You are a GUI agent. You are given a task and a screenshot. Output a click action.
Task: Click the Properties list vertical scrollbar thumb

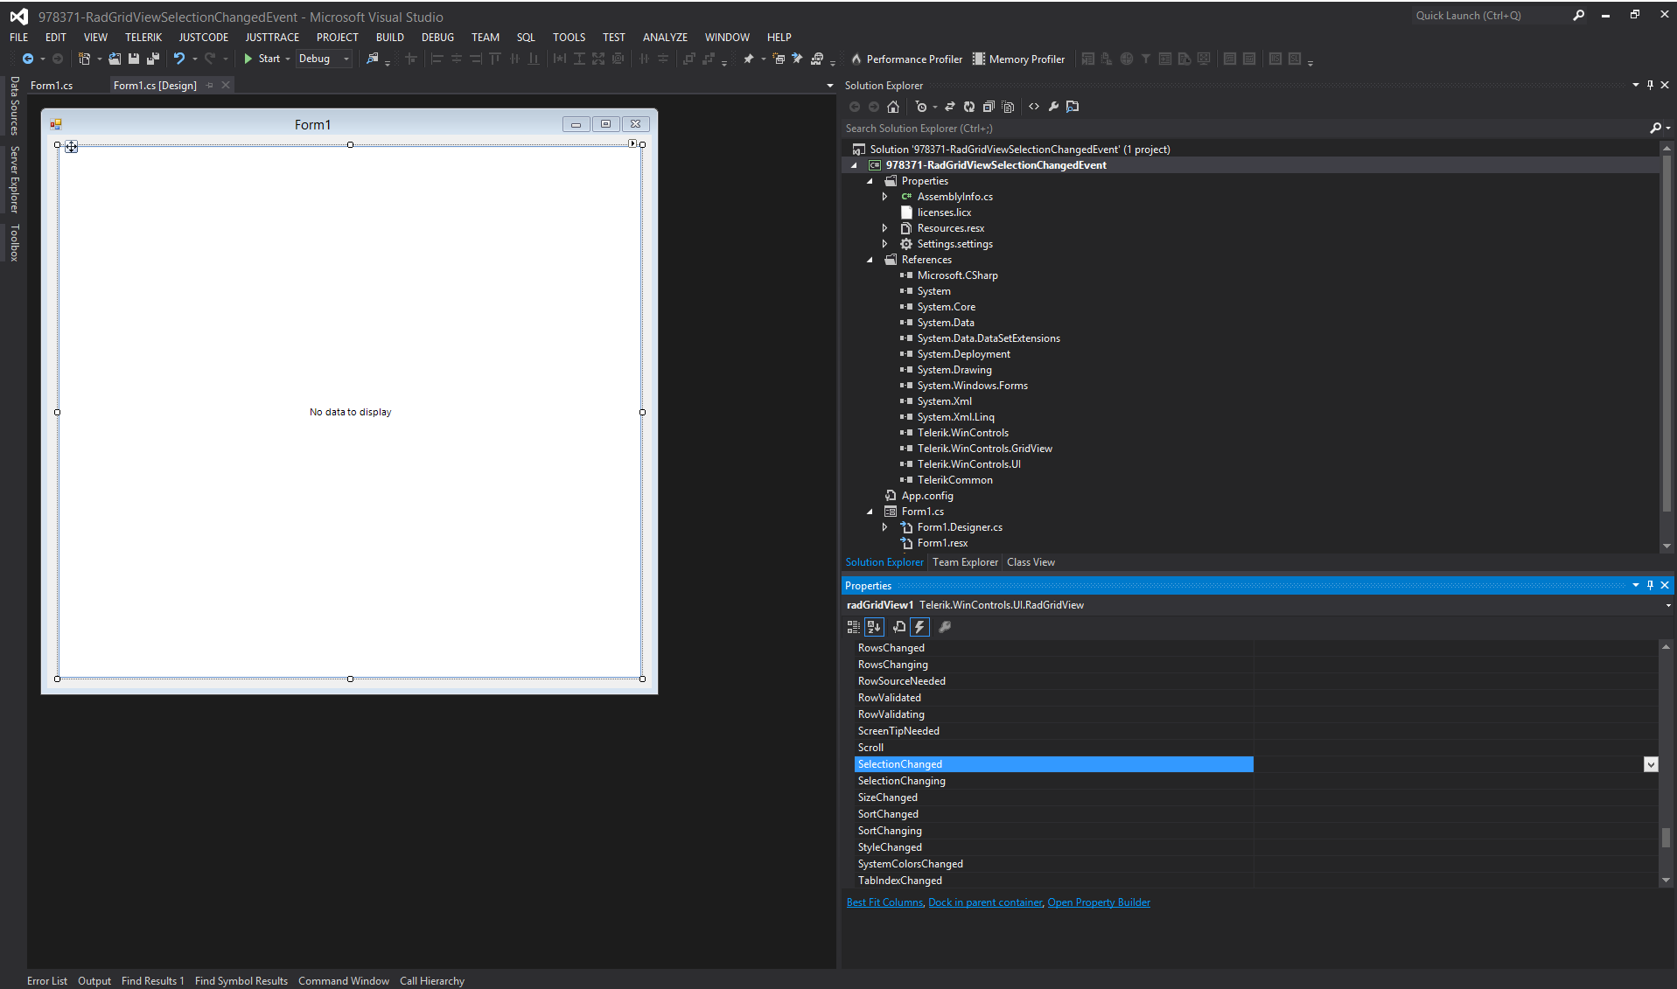pos(1666,837)
